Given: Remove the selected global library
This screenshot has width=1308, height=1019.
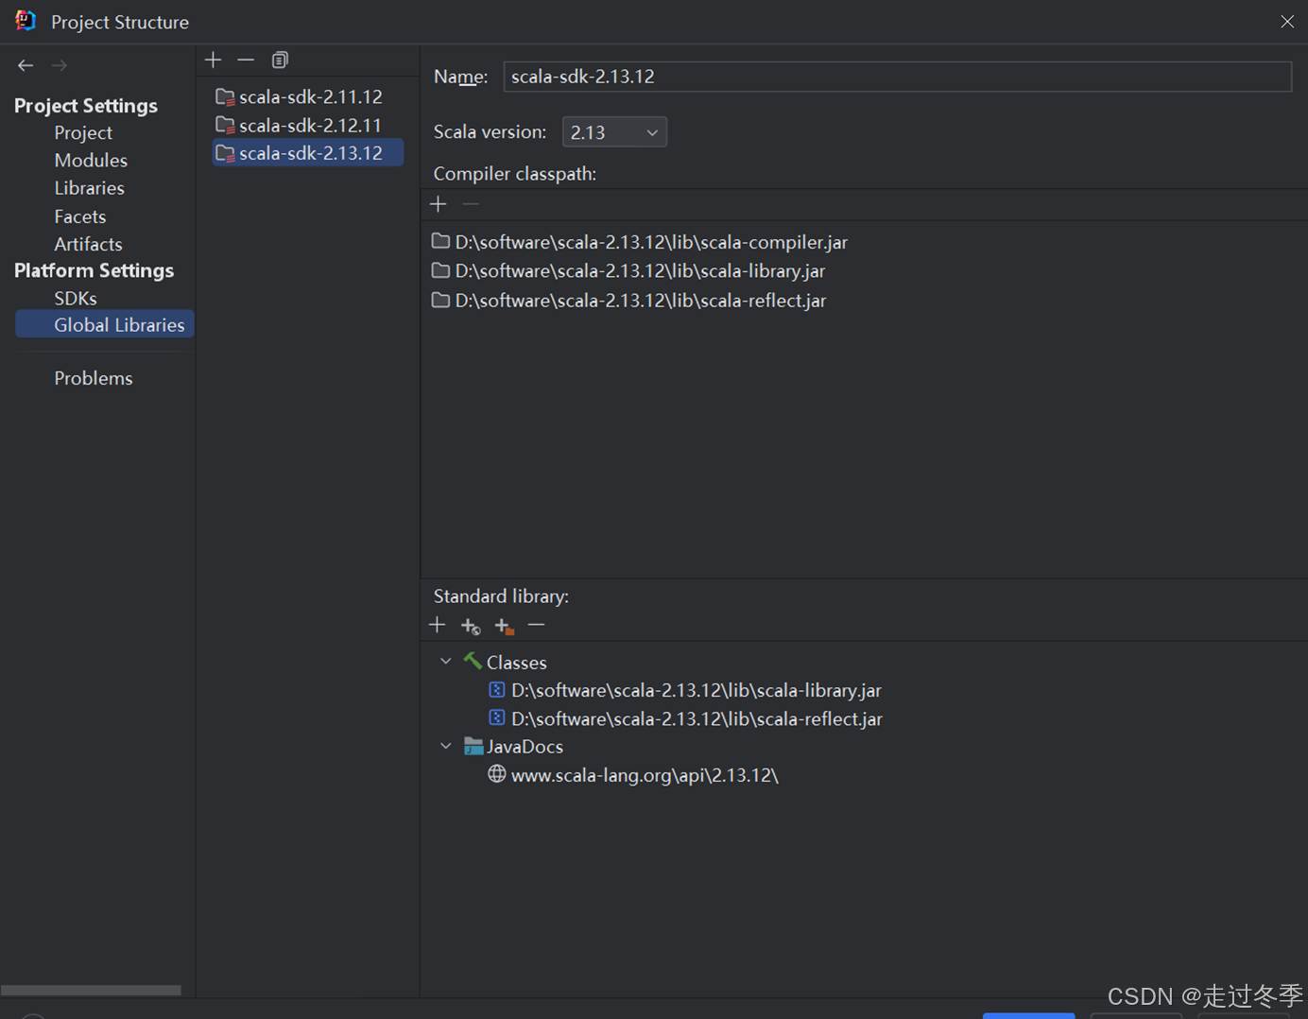Looking at the screenshot, I should (x=246, y=60).
